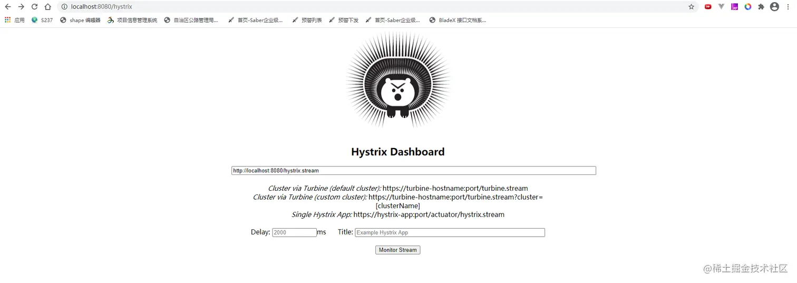
Task: Open the BladeX 接口文档系 bookmark
Action: [458, 20]
